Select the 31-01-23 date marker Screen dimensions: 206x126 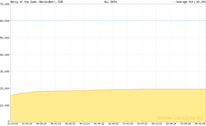pyautogui.click(x=128, y=124)
